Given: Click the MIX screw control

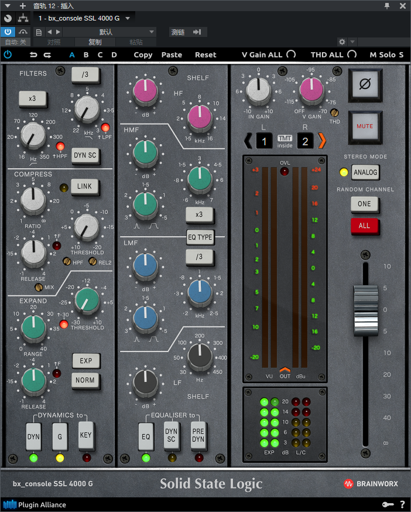Looking at the screenshot, I should (x=39, y=287).
